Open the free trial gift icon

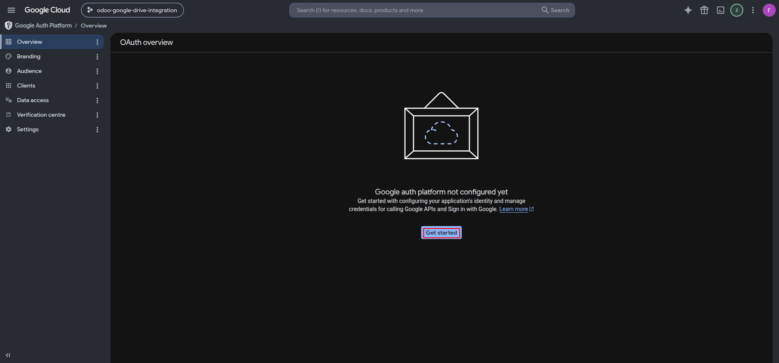[x=704, y=10]
